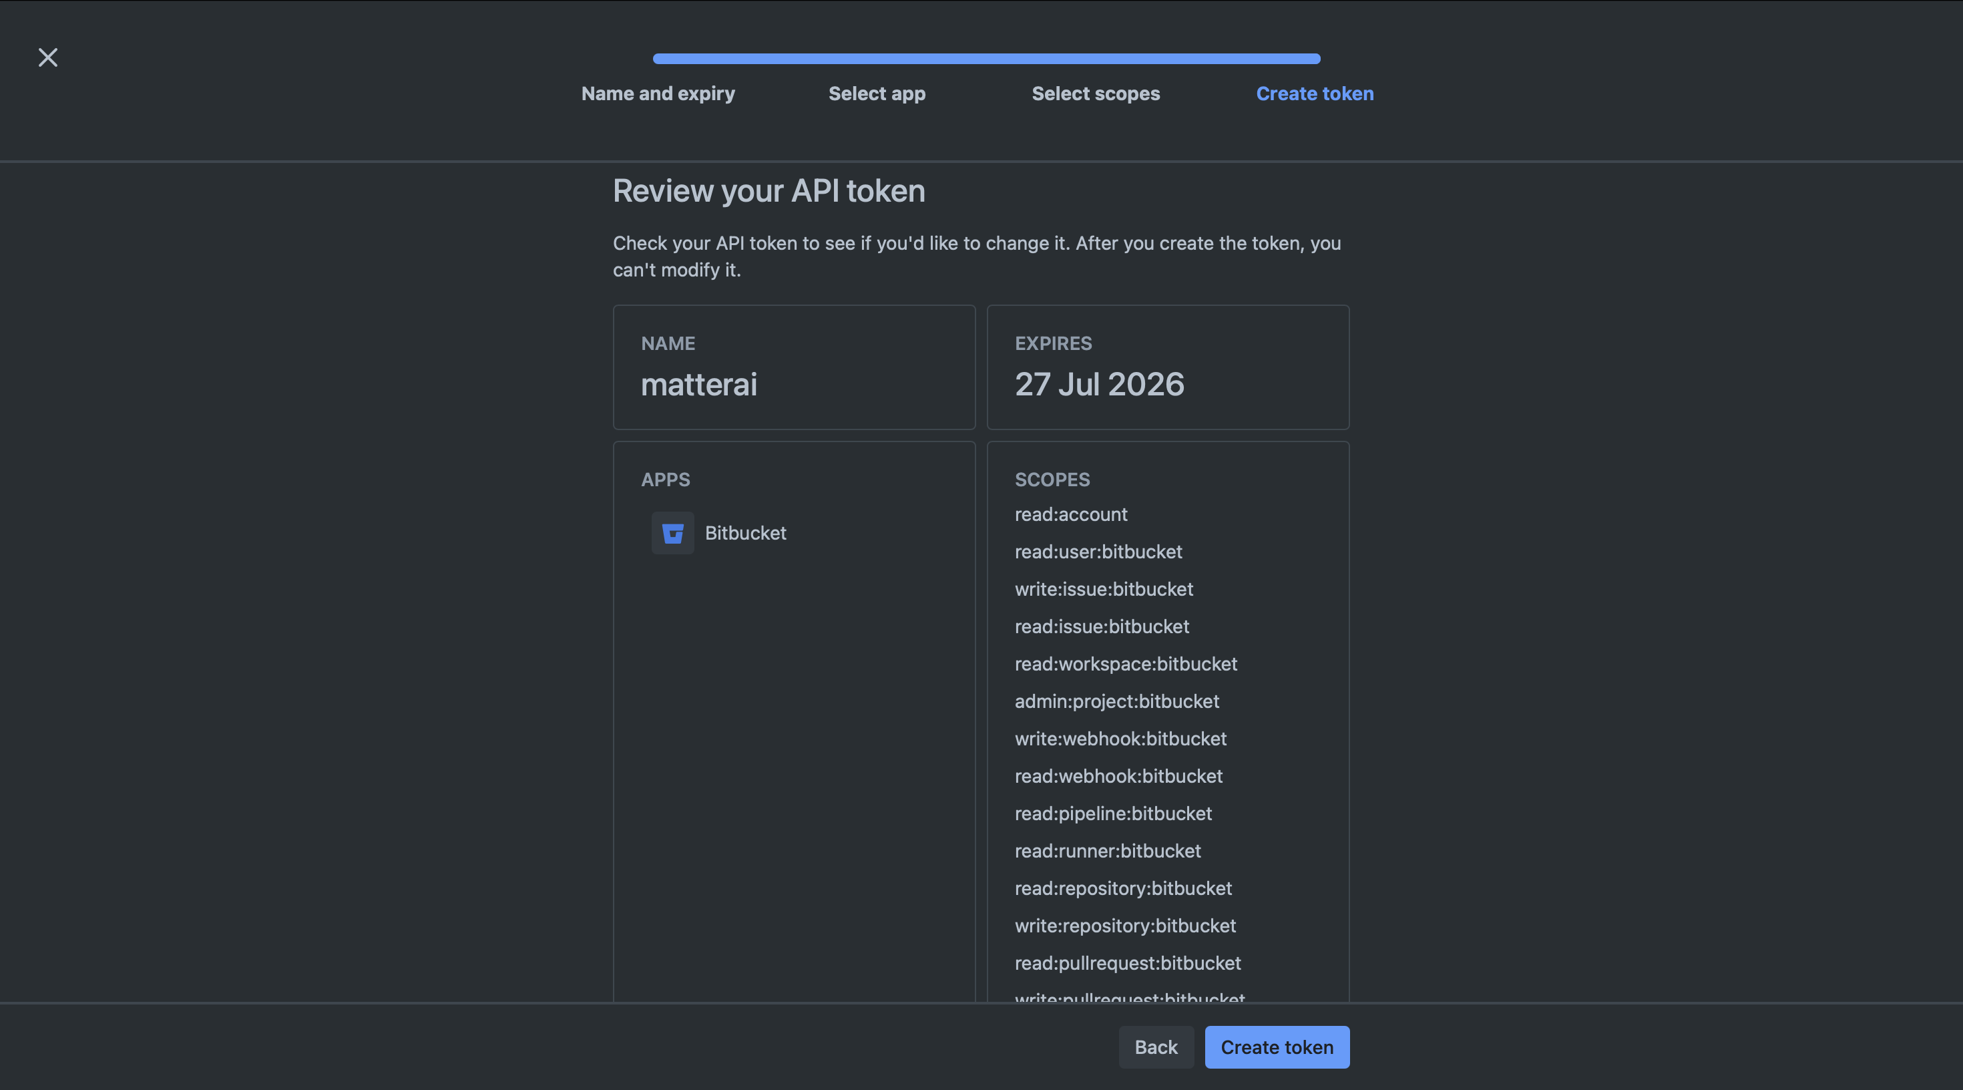Viewport: 1963px width, 1090px height.
Task: Go to Select app step
Action: (x=876, y=94)
